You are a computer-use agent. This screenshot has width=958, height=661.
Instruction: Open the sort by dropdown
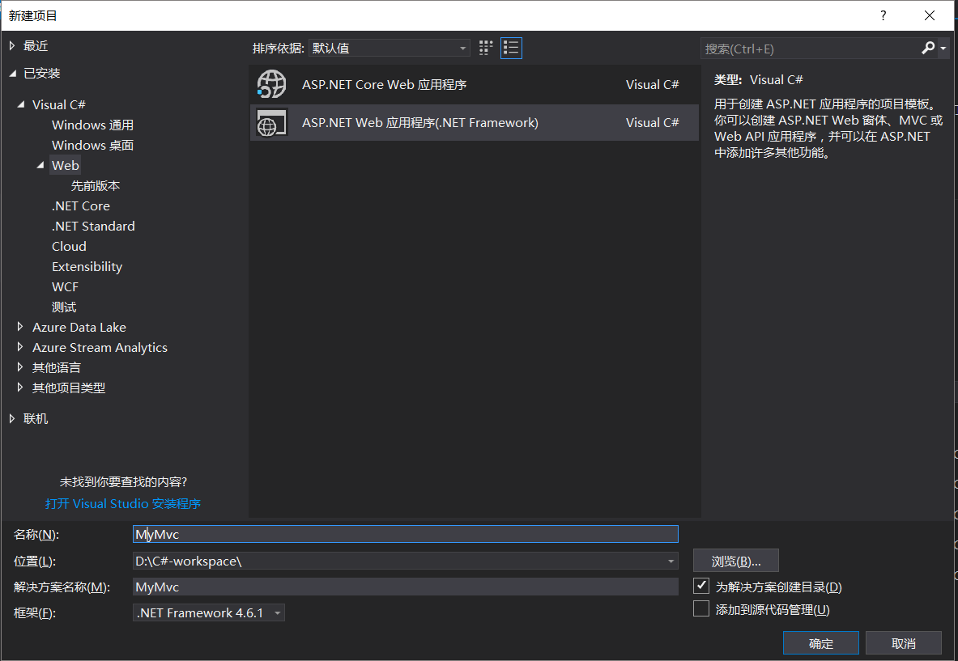coord(390,49)
